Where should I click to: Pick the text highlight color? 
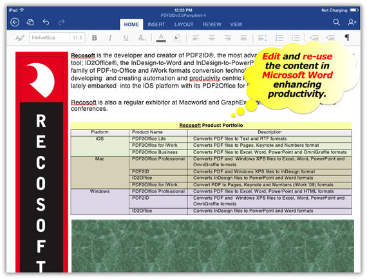click(x=177, y=38)
